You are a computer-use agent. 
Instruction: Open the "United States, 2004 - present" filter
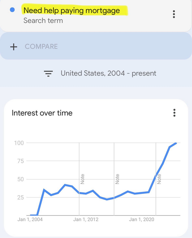pos(108,74)
